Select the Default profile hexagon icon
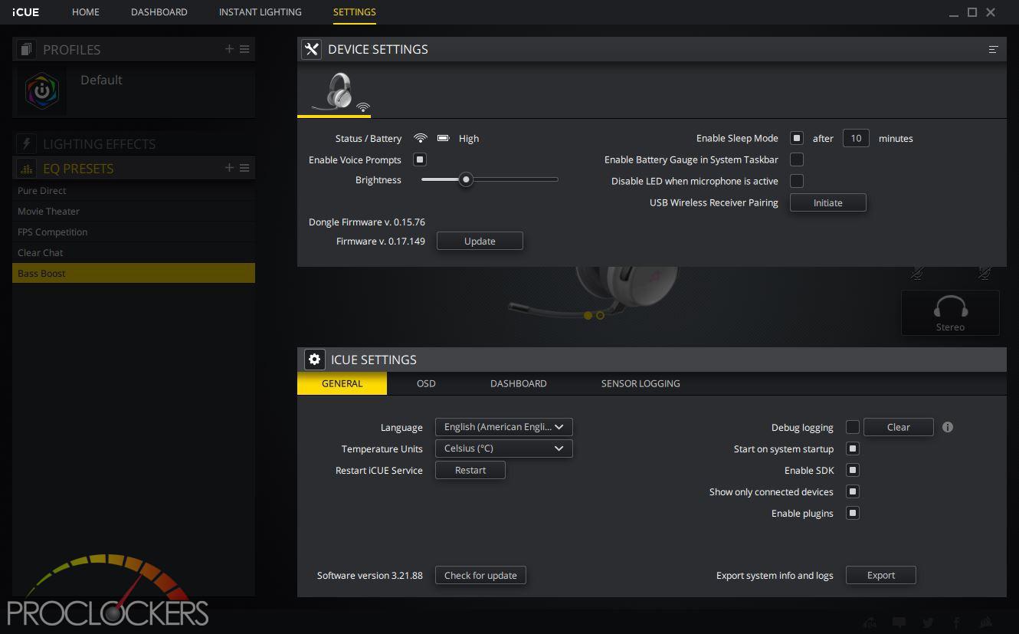The image size is (1019, 634). 42,92
